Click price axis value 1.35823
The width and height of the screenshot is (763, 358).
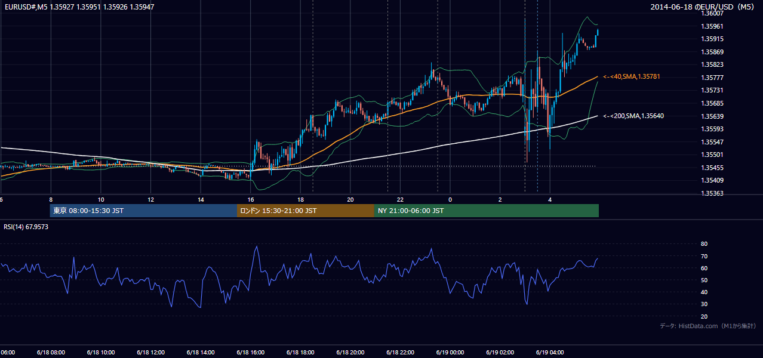click(x=712, y=64)
